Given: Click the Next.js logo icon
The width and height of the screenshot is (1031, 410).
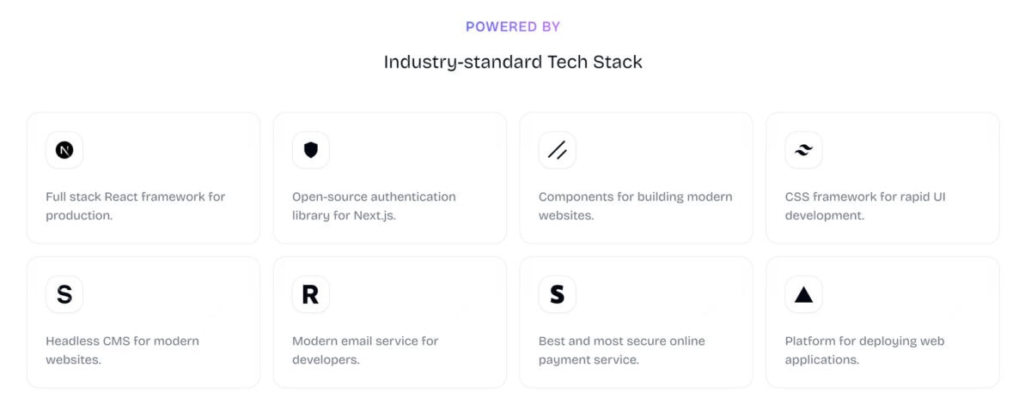Looking at the screenshot, I should pos(64,150).
